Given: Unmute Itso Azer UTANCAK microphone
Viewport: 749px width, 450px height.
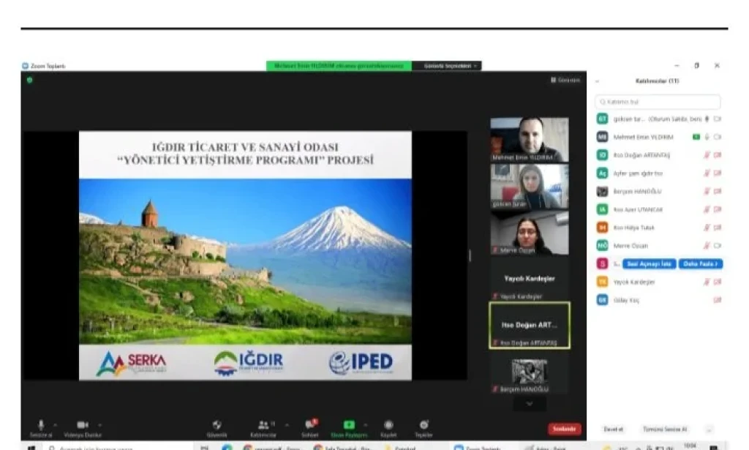Looking at the screenshot, I should pos(707,210).
